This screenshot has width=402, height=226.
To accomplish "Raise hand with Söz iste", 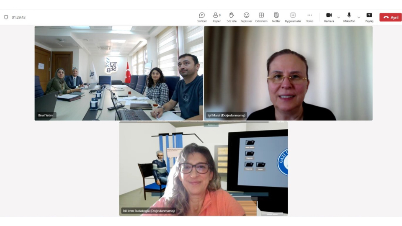I will 232,17.
